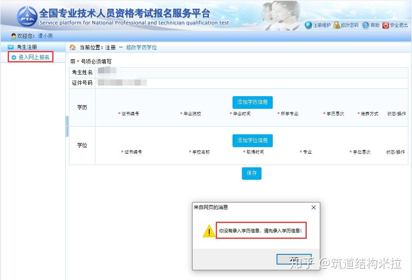This screenshot has width=412, height=280.
Task: Open 注册维护 link in the header
Action: point(321,25)
